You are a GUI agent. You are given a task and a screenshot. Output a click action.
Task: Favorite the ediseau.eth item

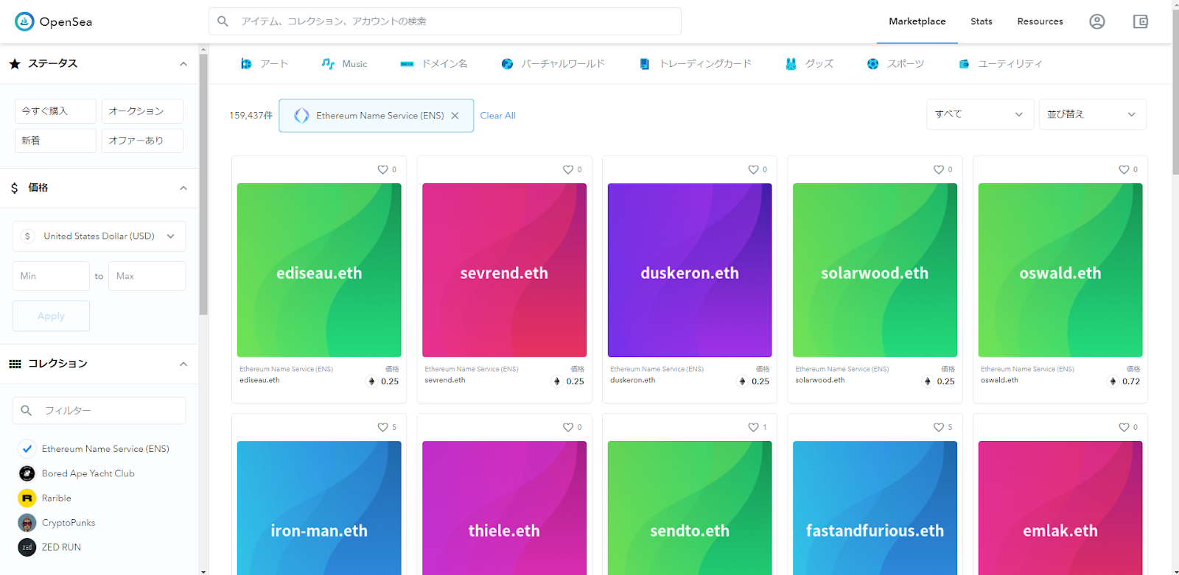(x=382, y=169)
